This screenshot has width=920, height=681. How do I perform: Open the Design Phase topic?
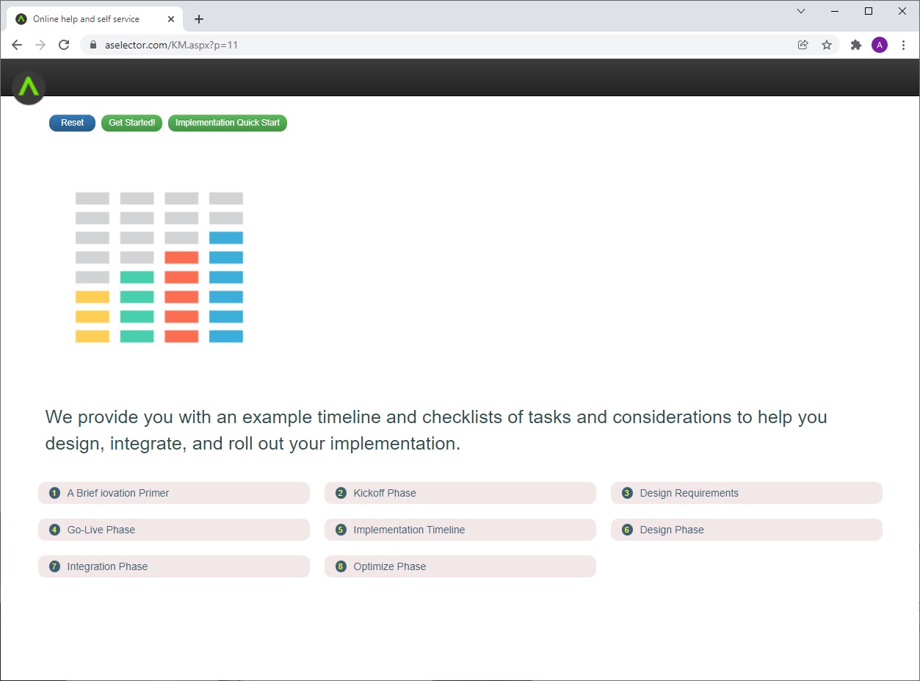click(747, 530)
